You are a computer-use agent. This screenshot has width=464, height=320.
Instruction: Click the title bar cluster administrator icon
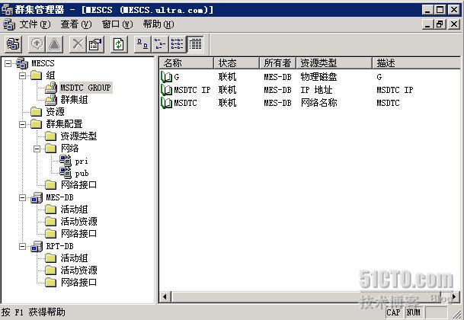click(x=7, y=10)
